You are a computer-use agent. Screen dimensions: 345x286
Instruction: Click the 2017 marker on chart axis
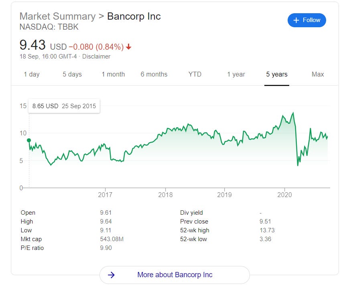pyautogui.click(x=105, y=195)
